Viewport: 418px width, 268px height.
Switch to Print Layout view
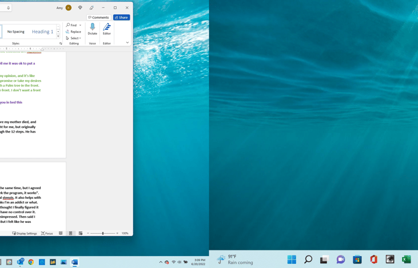71,233
